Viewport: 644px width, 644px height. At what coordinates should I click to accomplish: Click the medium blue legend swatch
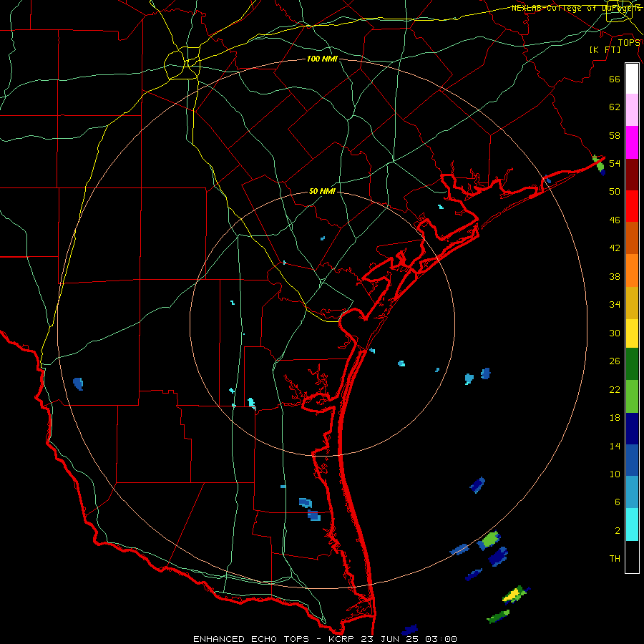(x=632, y=460)
